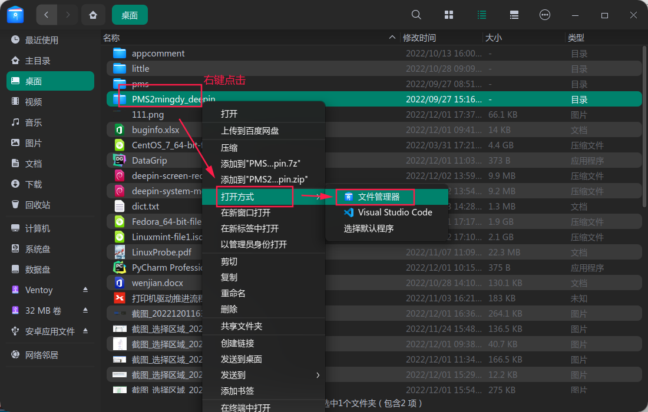Choose 压缩 from the context menu
The image size is (648, 412).
click(x=263, y=147)
